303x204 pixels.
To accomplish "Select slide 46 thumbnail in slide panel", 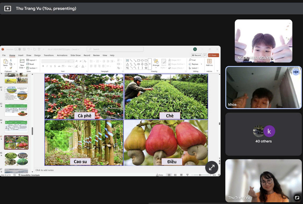I will click(x=16, y=159).
